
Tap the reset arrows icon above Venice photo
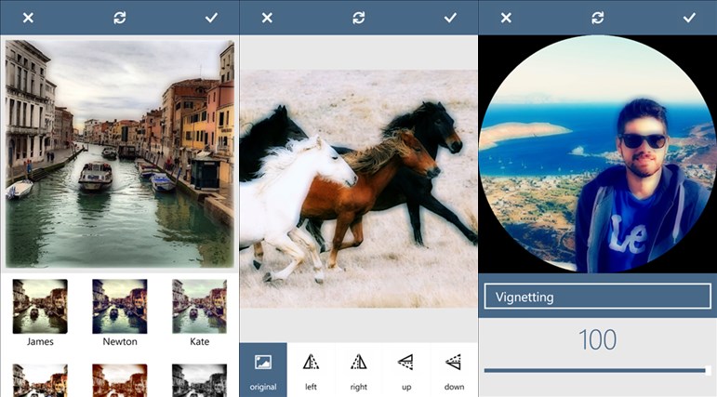(119, 18)
